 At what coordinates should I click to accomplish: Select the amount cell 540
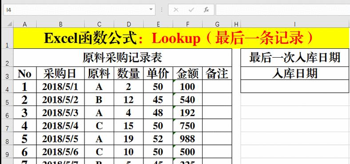coord(187,99)
